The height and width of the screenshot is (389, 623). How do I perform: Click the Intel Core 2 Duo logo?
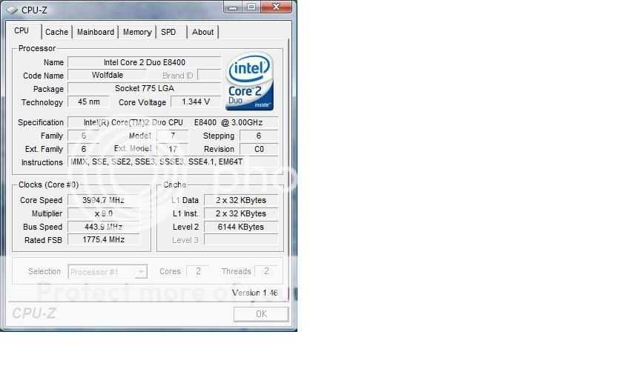point(250,82)
